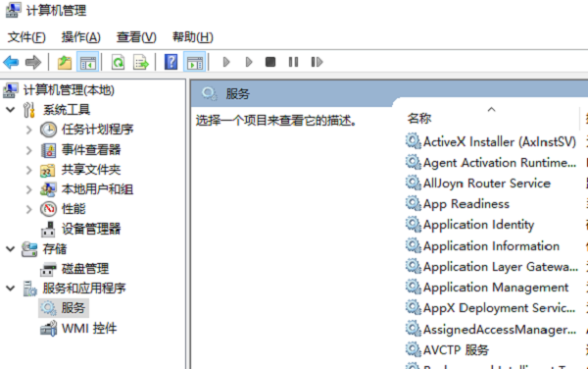This screenshot has height=369, width=588.
Task: Open the blue question mark Help icon
Action: [x=171, y=62]
